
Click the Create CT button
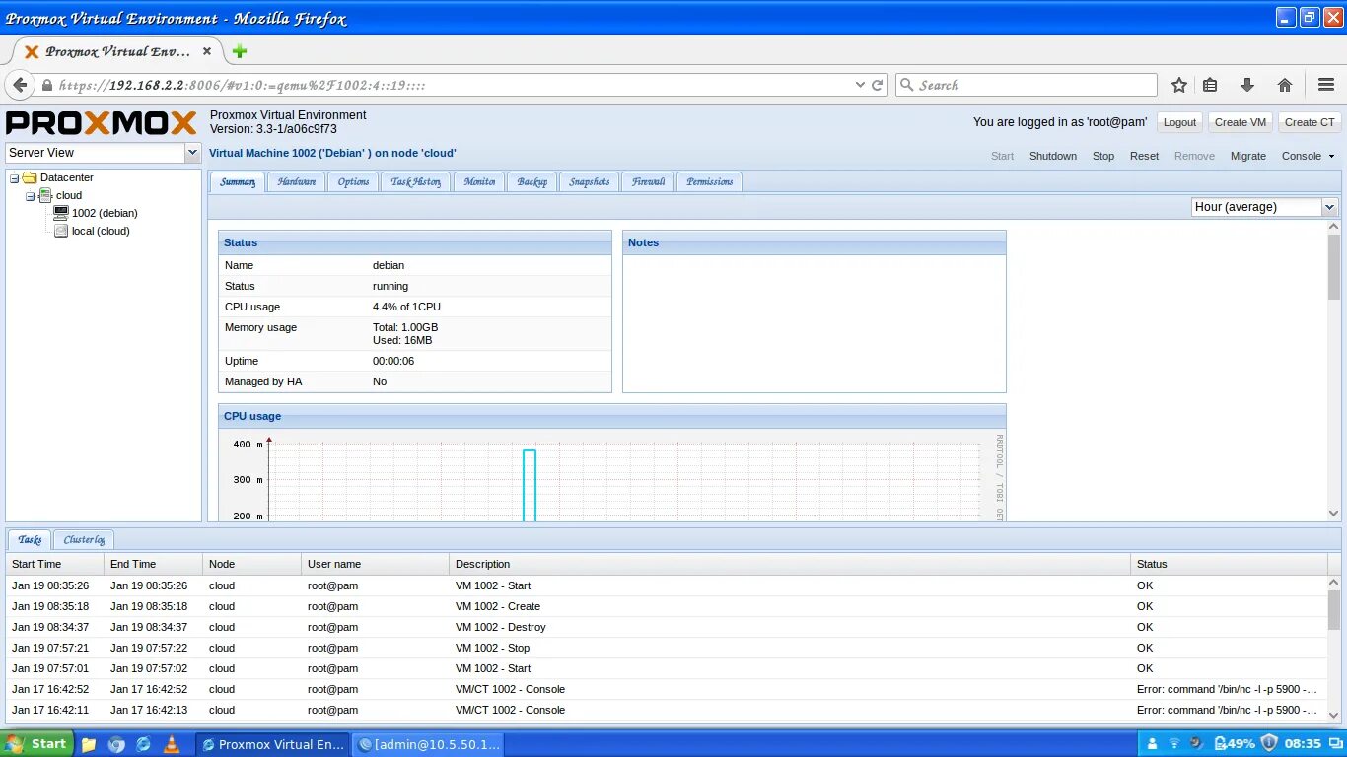pos(1310,122)
